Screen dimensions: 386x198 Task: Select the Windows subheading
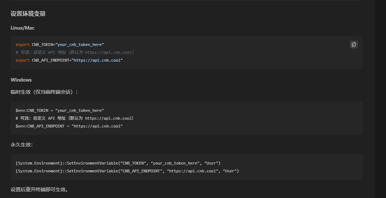pyautogui.click(x=21, y=80)
